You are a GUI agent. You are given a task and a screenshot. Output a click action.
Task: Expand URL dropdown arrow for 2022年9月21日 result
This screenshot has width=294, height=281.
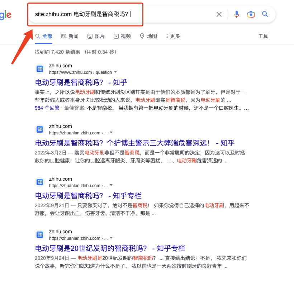click(111, 185)
